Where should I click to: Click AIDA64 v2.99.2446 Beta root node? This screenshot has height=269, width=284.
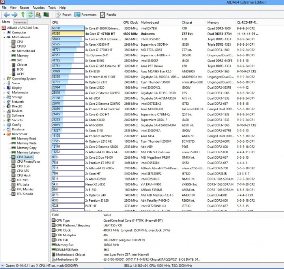click(20, 28)
